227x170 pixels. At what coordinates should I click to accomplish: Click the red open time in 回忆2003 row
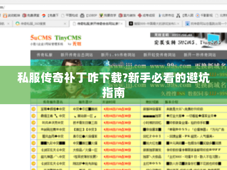[x=117, y=136]
